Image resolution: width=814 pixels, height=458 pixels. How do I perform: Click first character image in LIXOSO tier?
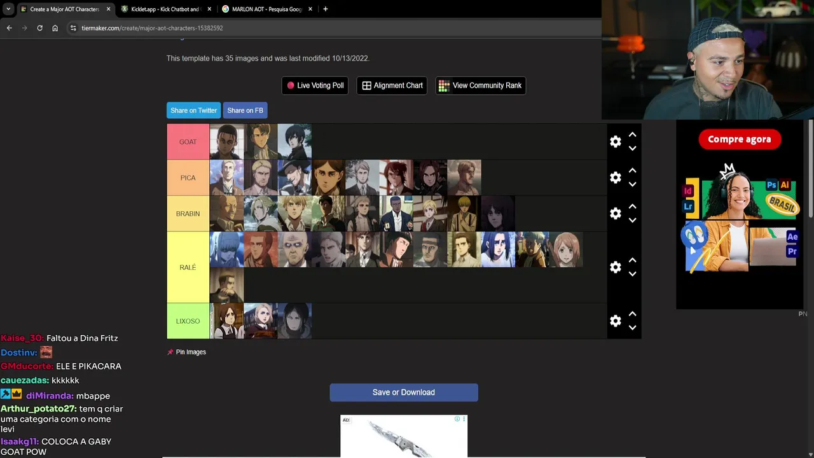click(x=226, y=321)
